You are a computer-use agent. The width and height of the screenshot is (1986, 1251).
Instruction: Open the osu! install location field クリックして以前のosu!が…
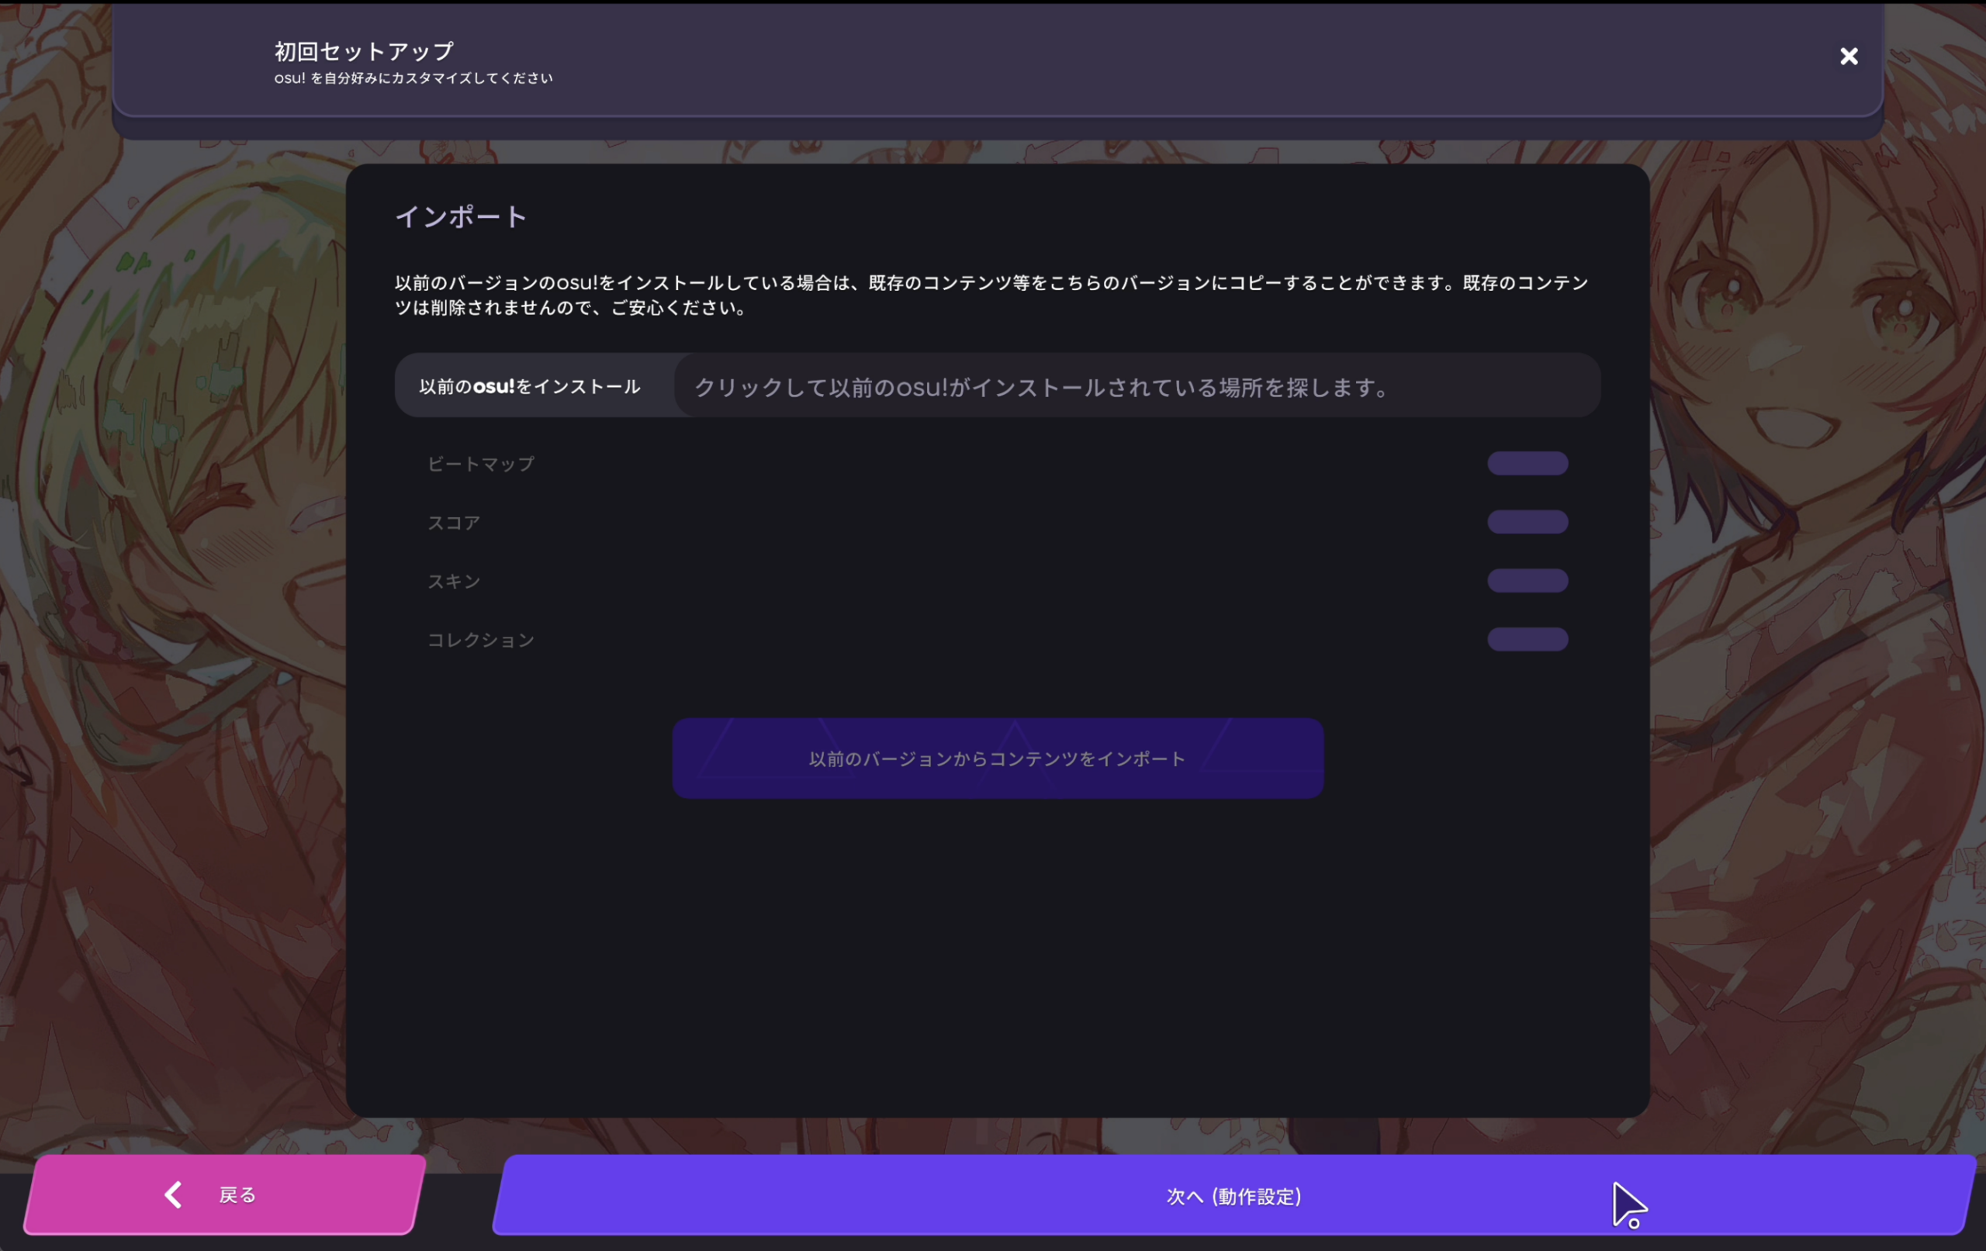tap(1137, 386)
